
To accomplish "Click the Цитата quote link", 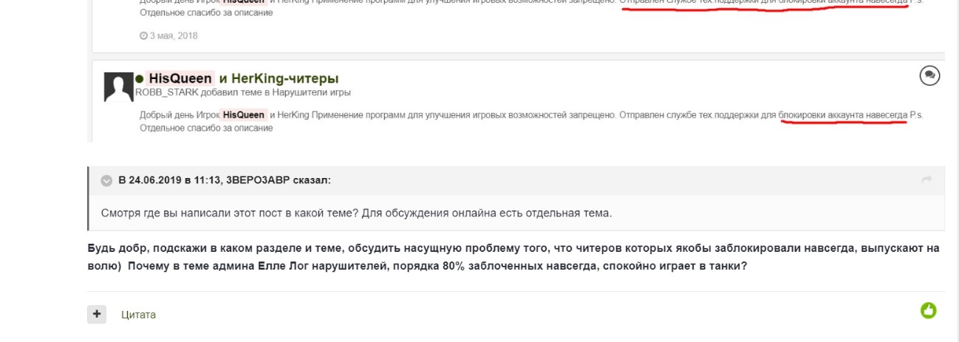I will point(138,315).
